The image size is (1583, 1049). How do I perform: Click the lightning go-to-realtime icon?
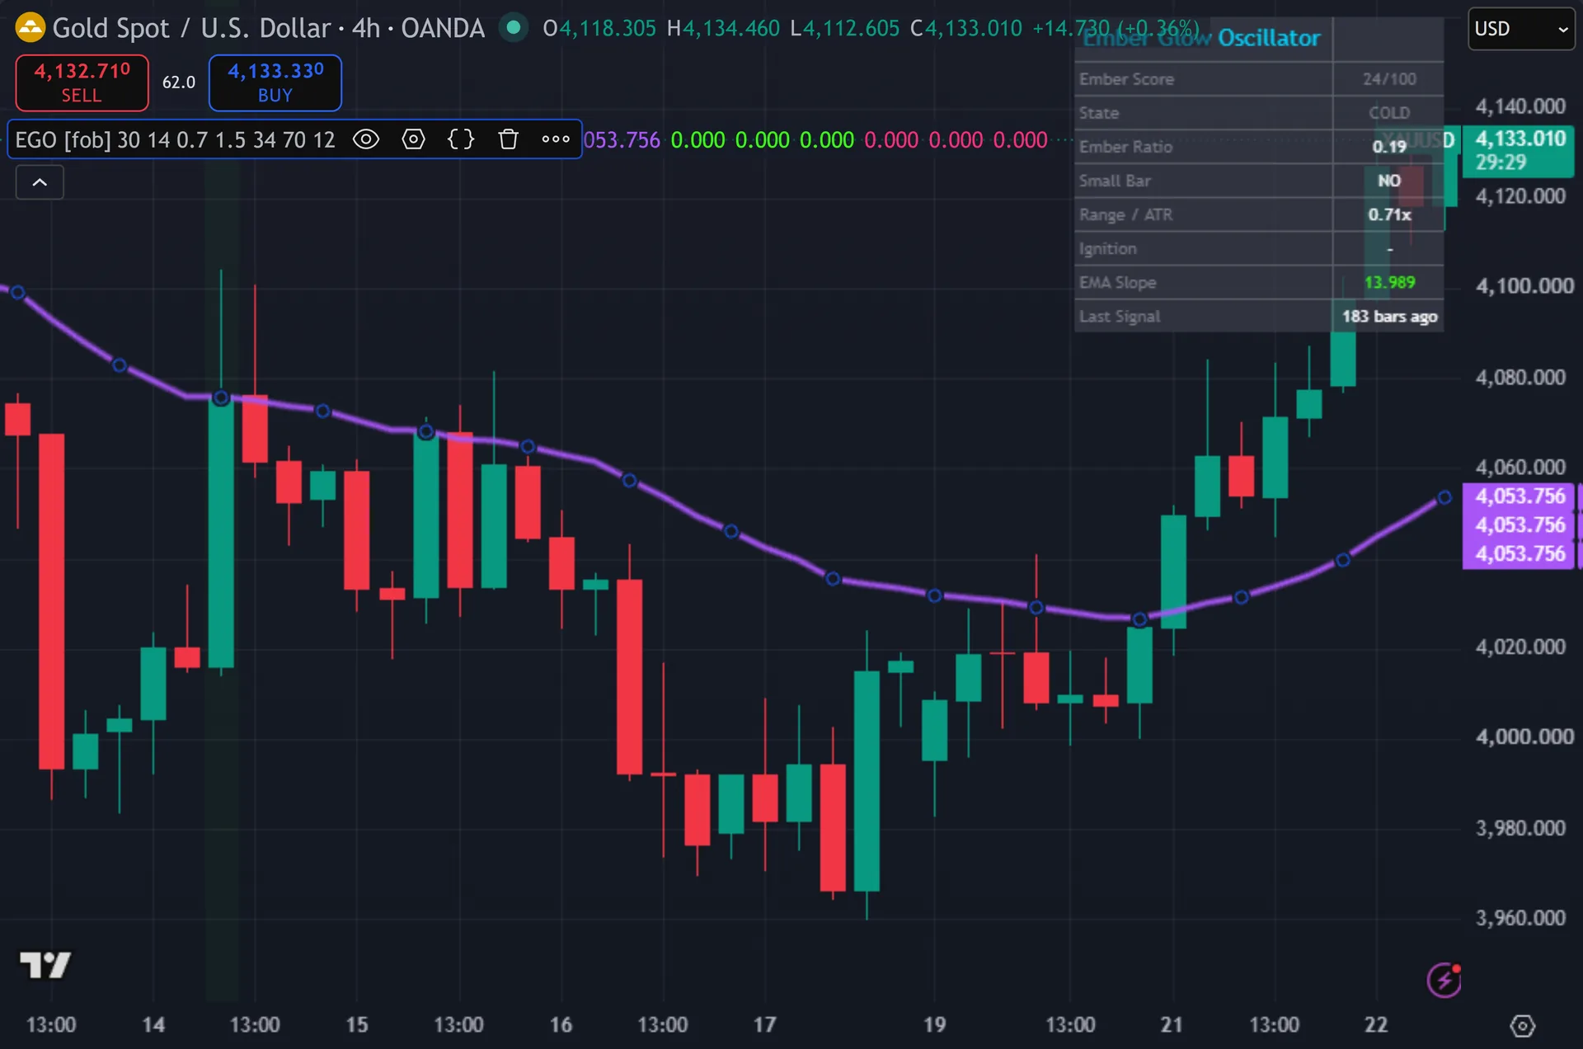coord(1444,980)
